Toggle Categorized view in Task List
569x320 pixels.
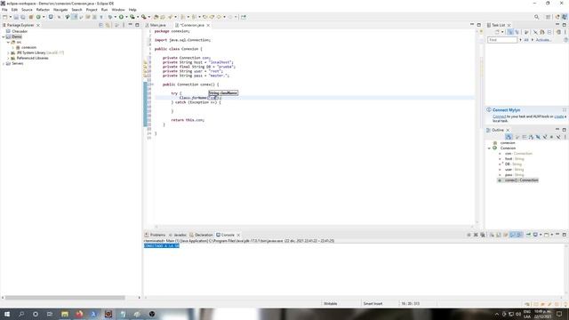pos(510,32)
